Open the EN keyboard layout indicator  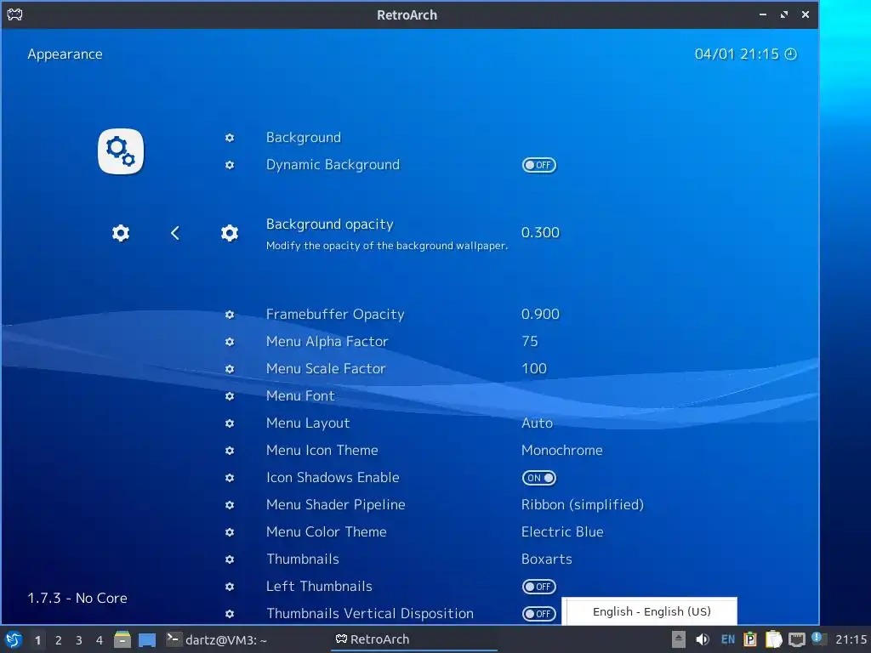728,639
